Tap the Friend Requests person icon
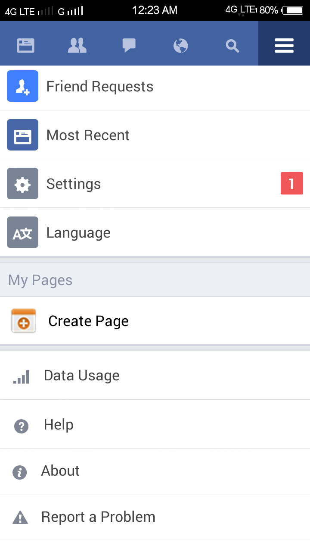Screen dimensions: 310x552 click(22, 86)
